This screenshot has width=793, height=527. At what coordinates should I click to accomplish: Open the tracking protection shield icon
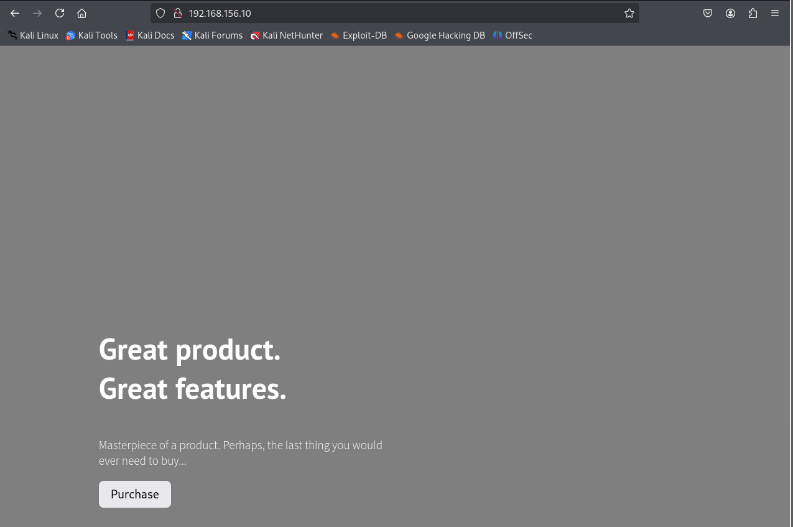[x=160, y=13]
